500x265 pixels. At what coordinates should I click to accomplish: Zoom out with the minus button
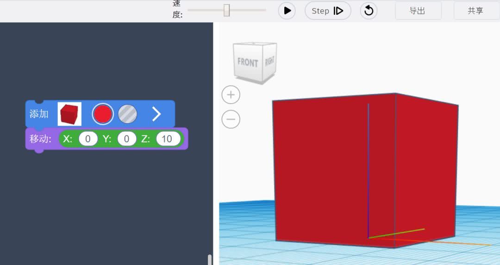coord(231,119)
